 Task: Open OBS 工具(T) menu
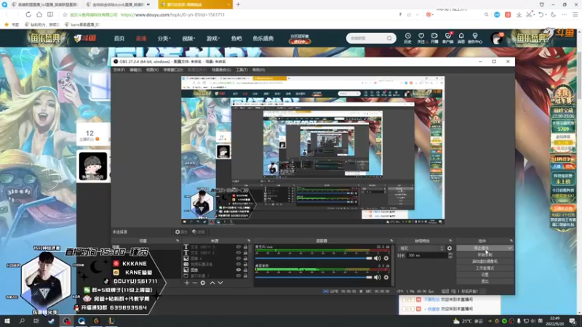tap(242, 70)
